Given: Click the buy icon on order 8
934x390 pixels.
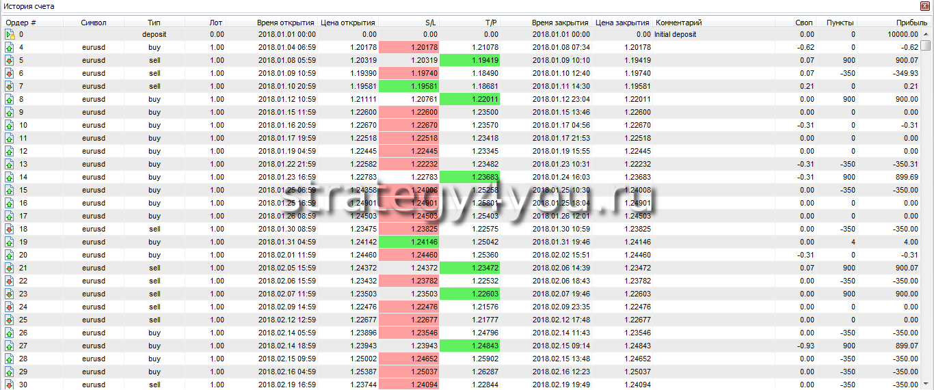Looking at the screenshot, I should [x=10, y=100].
